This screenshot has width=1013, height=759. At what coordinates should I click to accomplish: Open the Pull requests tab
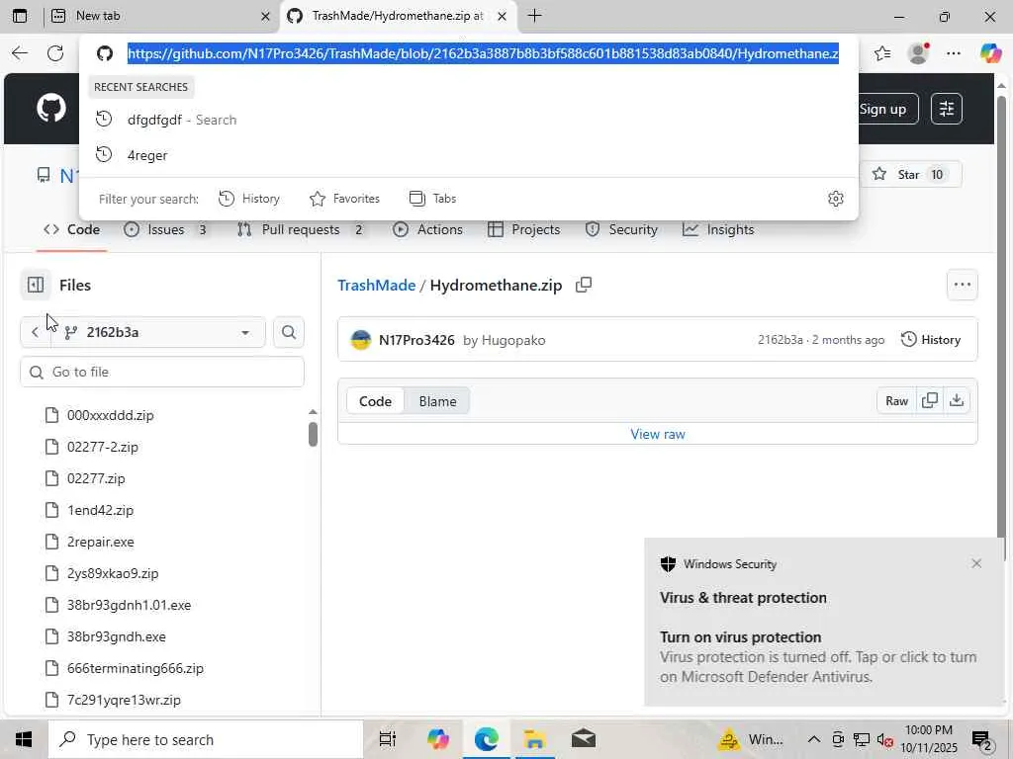tap(301, 229)
